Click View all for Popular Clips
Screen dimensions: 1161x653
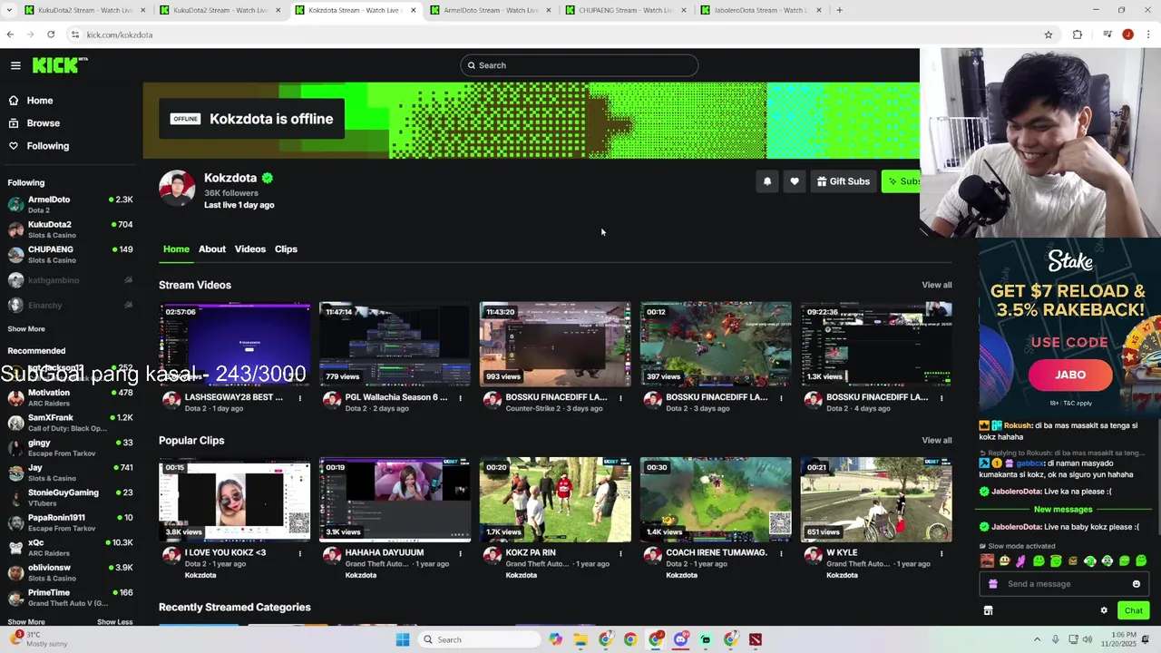pyautogui.click(x=937, y=441)
